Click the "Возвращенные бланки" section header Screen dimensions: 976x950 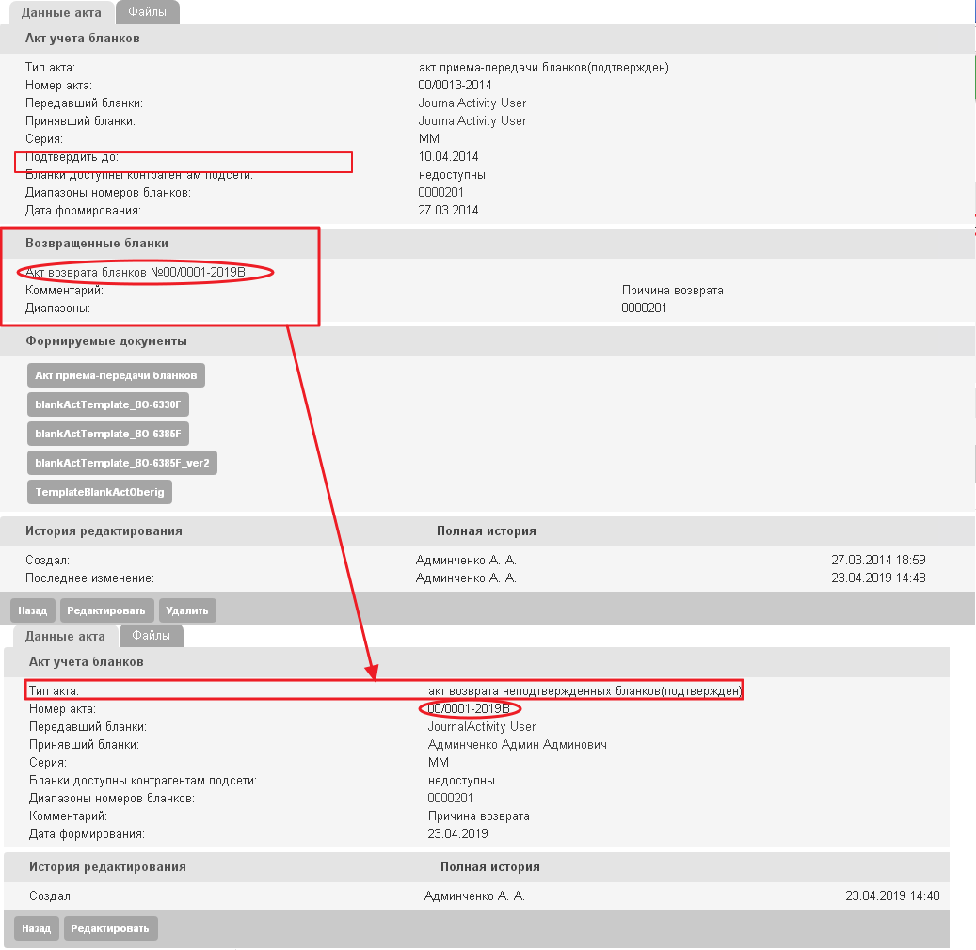point(97,244)
